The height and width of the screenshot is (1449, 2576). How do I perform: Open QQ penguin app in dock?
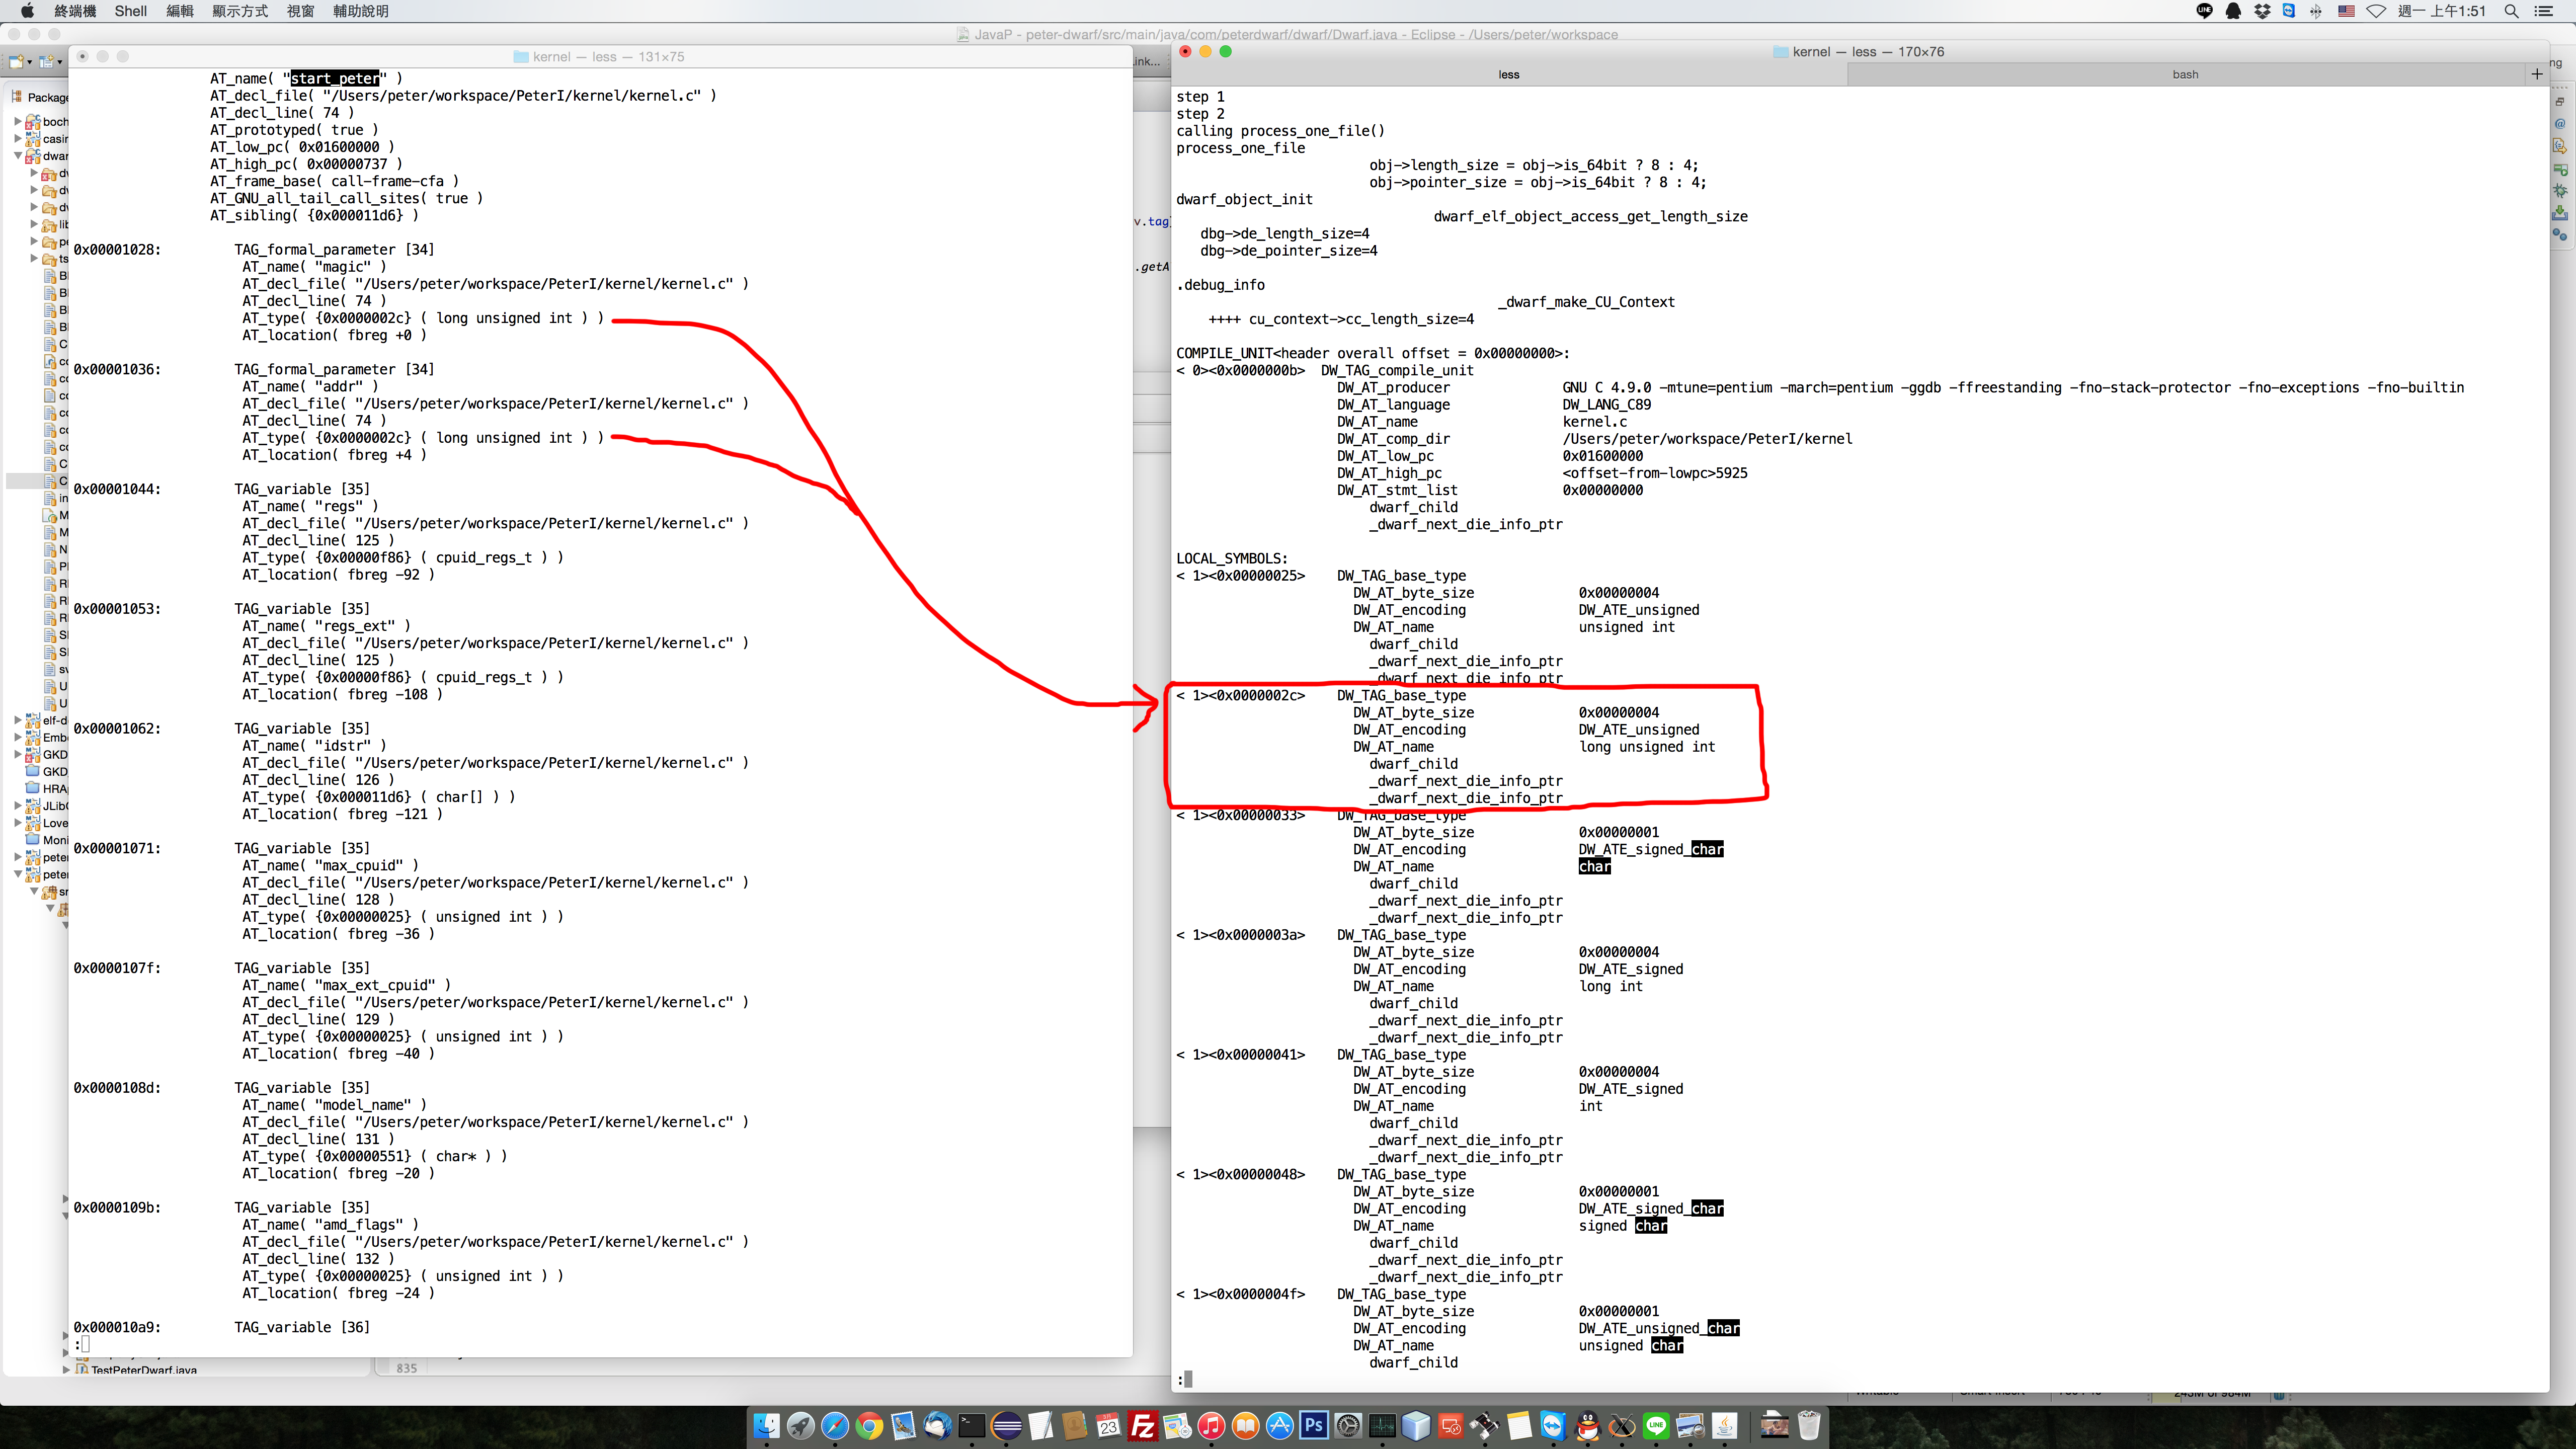tap(1587, 1425)
